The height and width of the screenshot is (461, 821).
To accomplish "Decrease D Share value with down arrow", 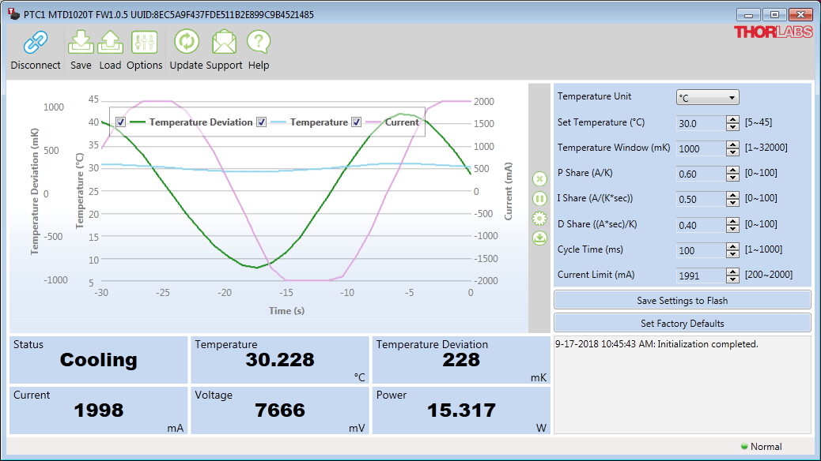I will click(x=732, y=229).
